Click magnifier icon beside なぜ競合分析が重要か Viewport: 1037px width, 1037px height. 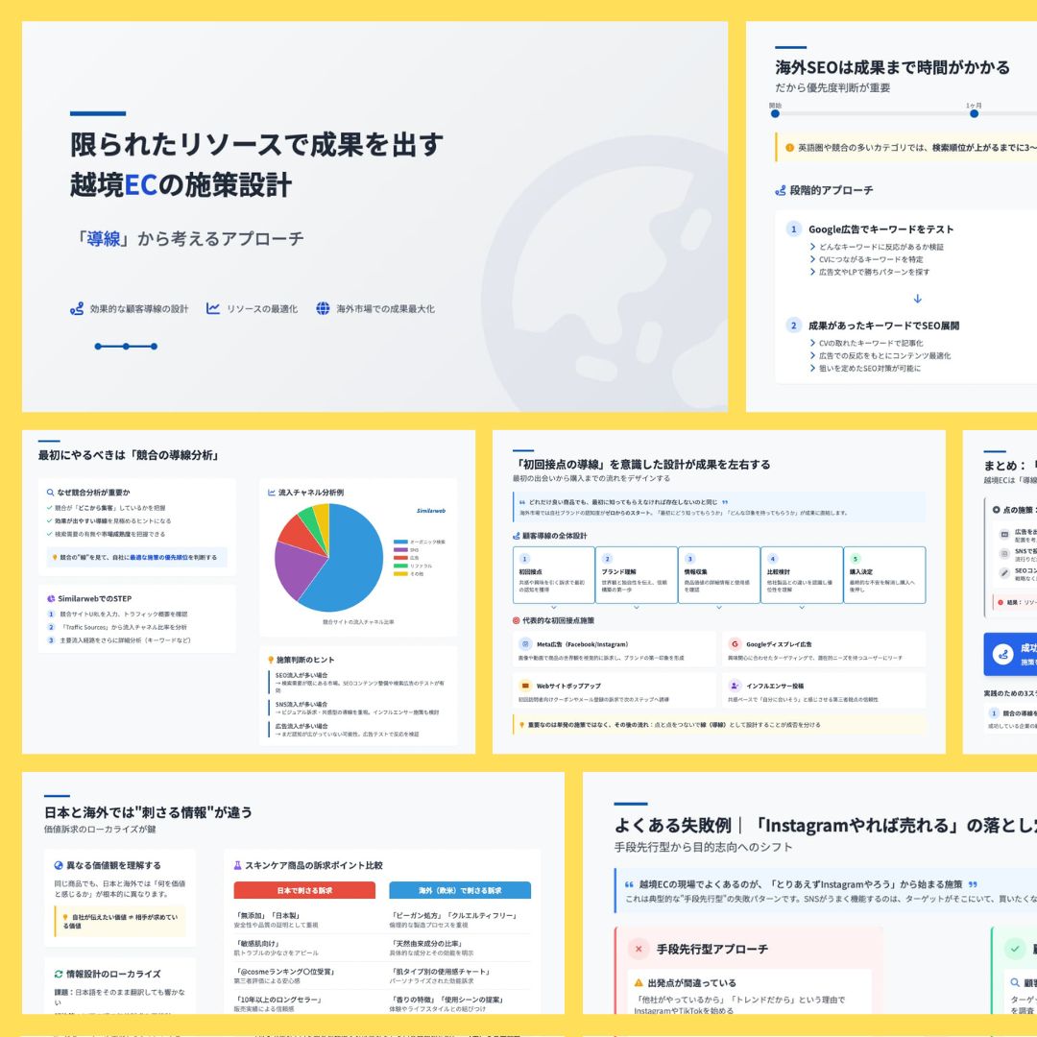pyautogui.click(x=50, y=493)
